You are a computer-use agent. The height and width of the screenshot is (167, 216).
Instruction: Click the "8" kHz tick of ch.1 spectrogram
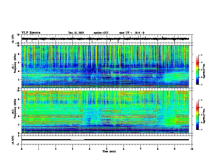[x=19, y=54]
